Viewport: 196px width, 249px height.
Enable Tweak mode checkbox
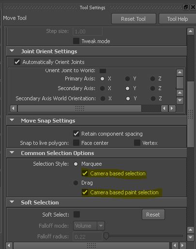76,41
